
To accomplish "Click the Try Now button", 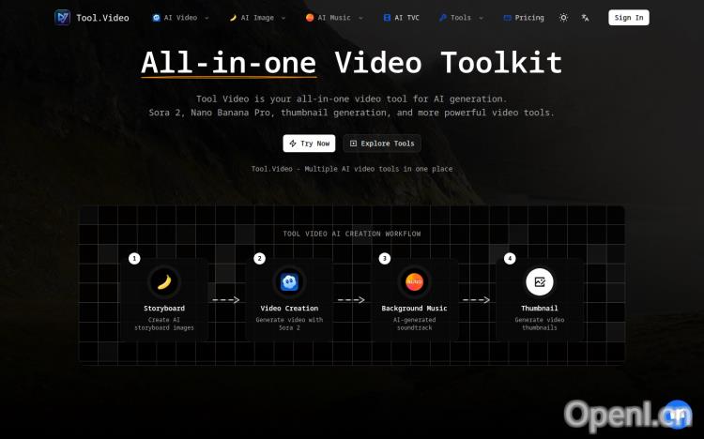I will point(309,144).
